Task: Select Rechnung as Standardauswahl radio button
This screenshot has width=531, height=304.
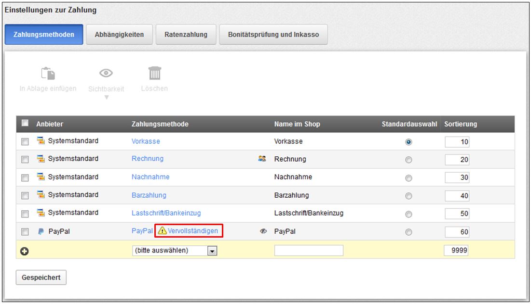Action: (x=408, y=160)
